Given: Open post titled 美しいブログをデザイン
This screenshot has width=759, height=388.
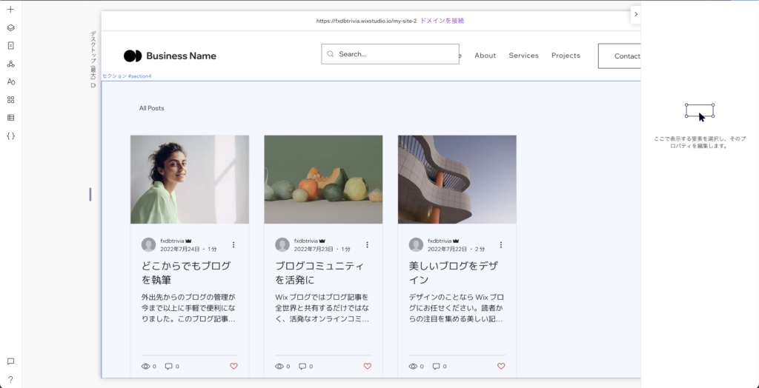Looking at the screenshot, I should pos(454,272).
